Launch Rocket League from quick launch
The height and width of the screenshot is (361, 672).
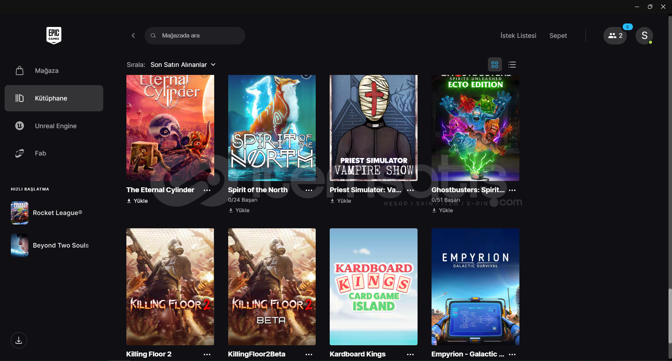point(57,213)
